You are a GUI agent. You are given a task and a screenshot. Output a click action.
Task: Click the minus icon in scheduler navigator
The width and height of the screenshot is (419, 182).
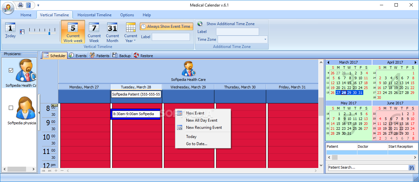[x=62, y=171]
